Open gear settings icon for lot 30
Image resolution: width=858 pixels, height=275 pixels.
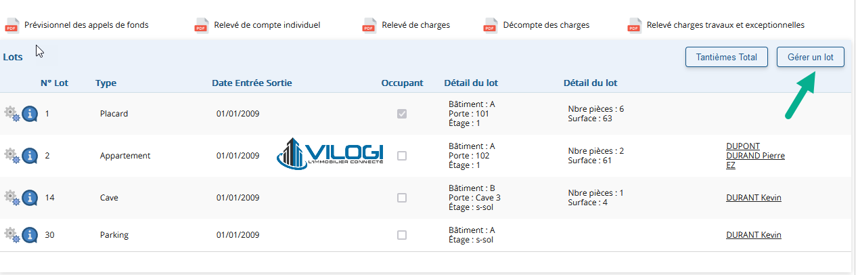(12, 234)
